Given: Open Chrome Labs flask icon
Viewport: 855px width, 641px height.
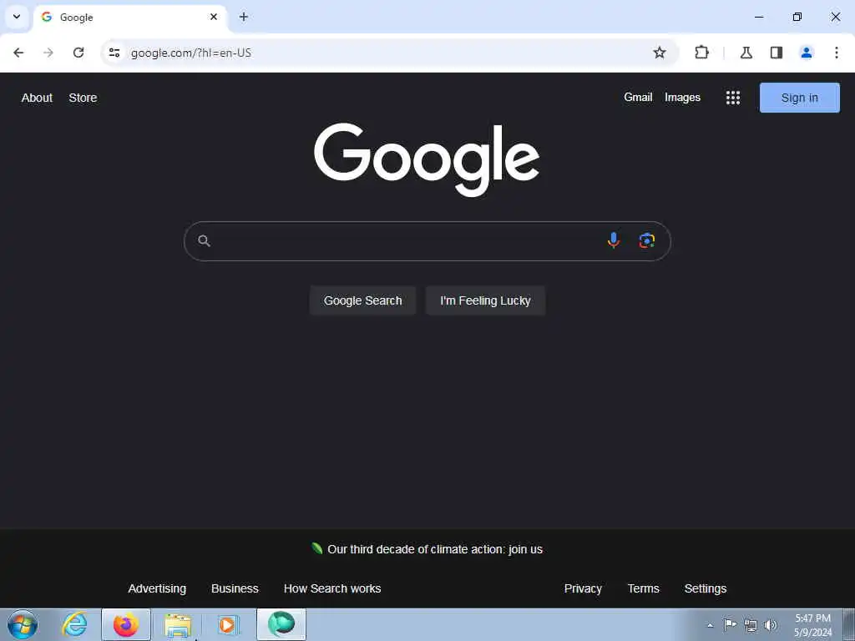Looking at the screenshot, I should (x=746, y=53).
